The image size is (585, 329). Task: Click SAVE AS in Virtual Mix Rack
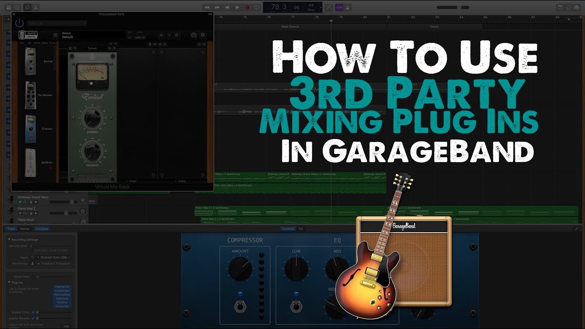[x=140, y=37]
